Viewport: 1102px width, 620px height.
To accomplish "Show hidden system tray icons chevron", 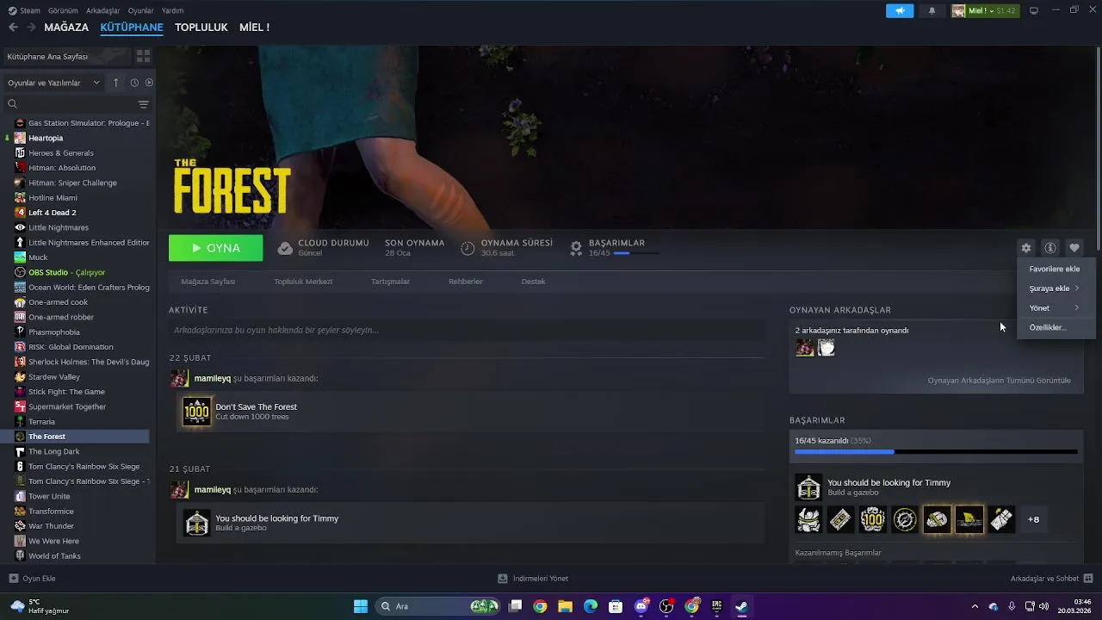I will point(975,606).
